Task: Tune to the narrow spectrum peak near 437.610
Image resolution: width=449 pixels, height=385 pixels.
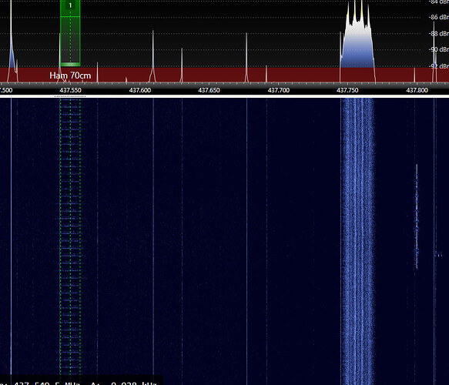Action: click(153, 55)
